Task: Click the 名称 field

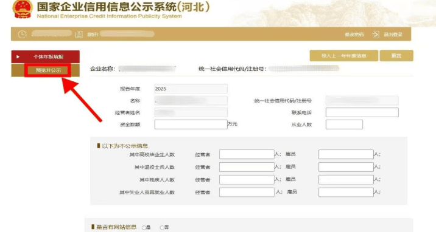Action: click(x=191, y=101)
